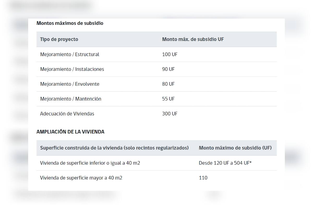Select the '80 UF' value

tap(168, 84)
